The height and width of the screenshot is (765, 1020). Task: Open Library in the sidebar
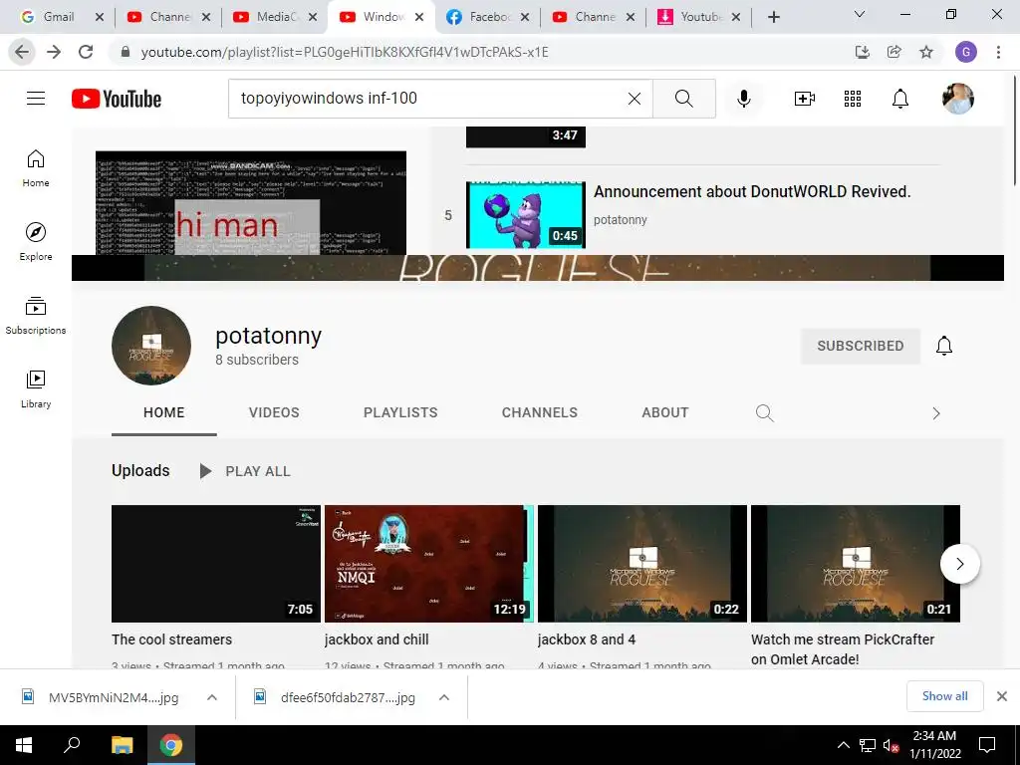[36, 389]
